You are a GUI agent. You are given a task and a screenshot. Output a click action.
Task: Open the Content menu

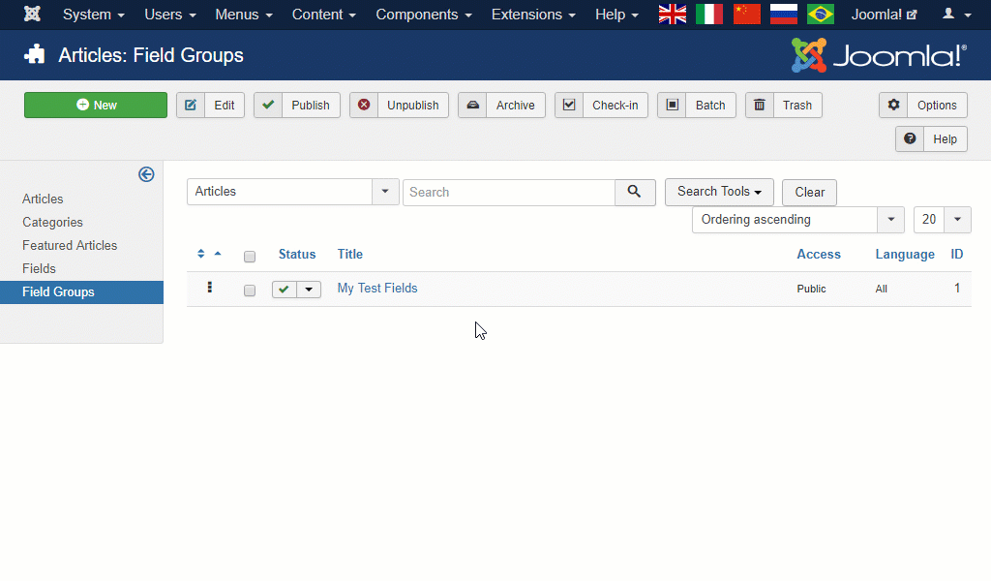[x=323, y=14]
